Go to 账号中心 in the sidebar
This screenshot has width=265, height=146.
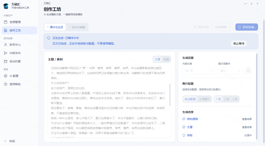pos(19,45)
